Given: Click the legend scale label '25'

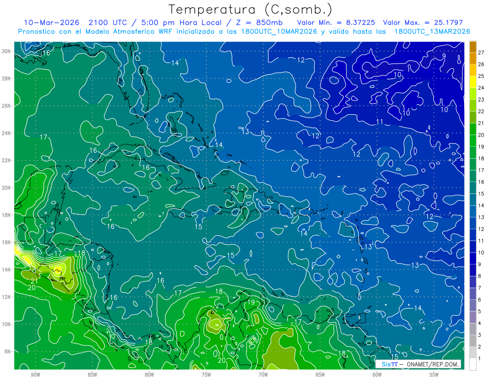Looking at the screenshot, I should click(x=481, y=75).
